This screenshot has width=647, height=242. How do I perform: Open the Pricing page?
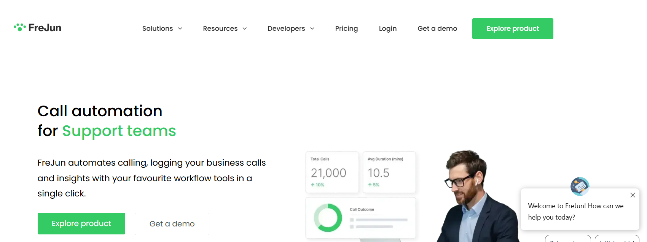point(346,28)
